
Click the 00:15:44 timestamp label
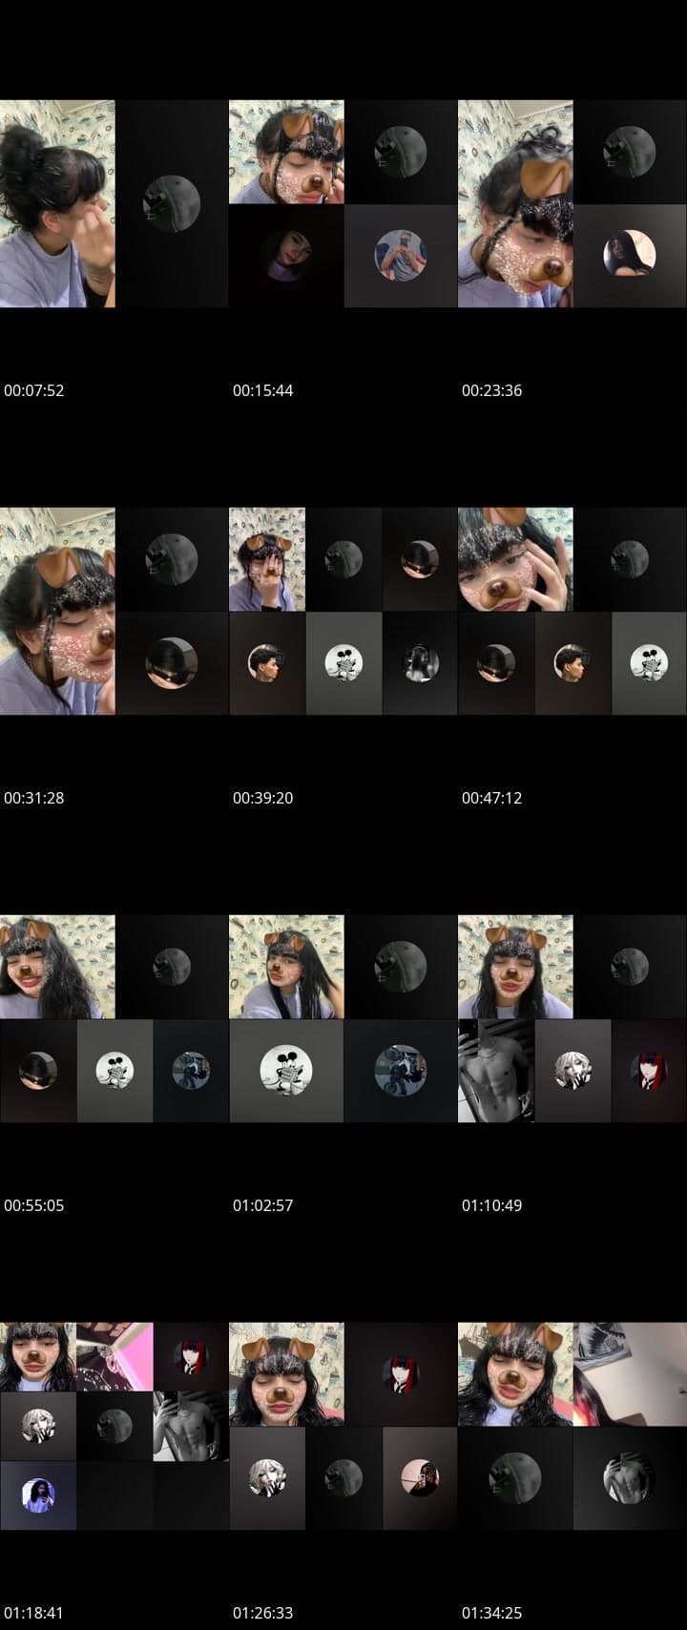262,390
